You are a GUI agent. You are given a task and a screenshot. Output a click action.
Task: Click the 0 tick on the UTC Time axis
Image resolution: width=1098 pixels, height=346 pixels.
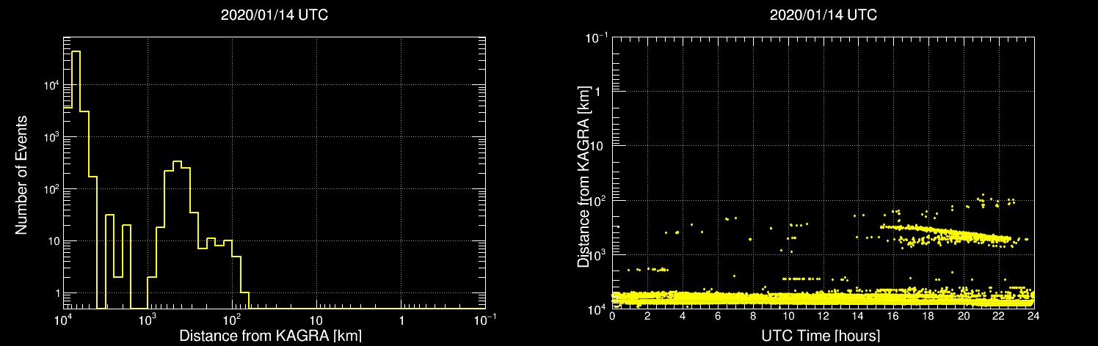[612, 317]
